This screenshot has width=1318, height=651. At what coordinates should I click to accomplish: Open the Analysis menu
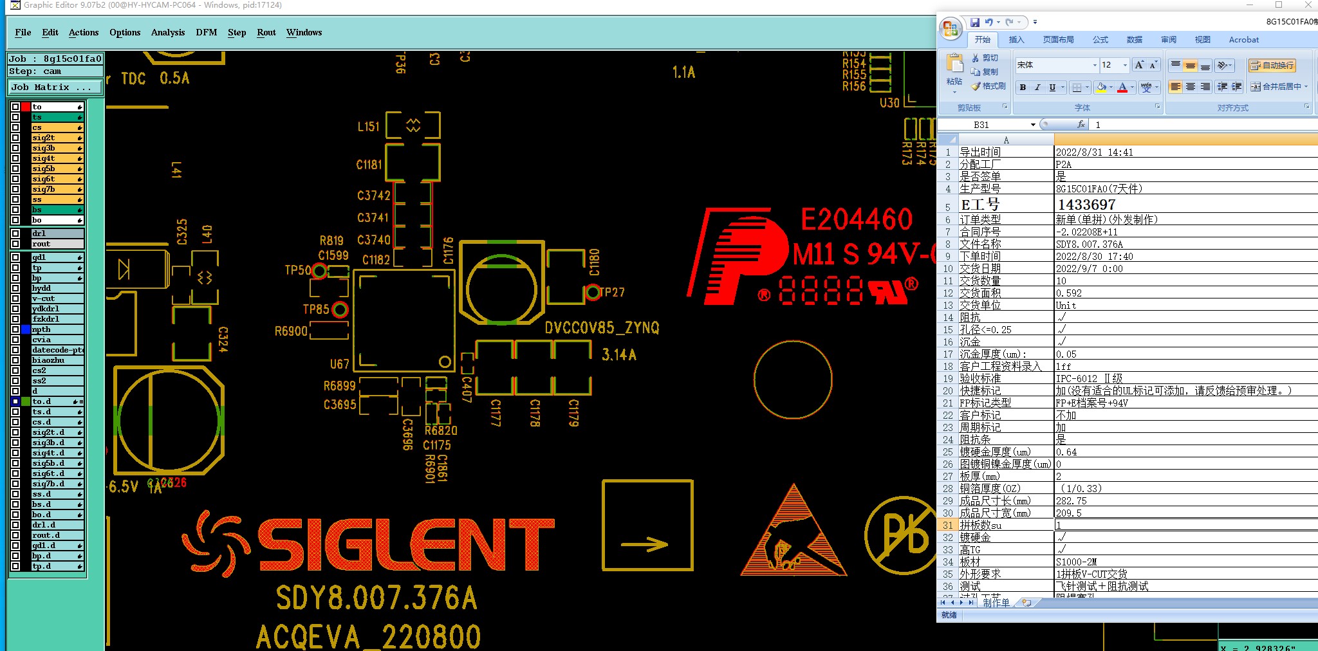tap(168, 32)
